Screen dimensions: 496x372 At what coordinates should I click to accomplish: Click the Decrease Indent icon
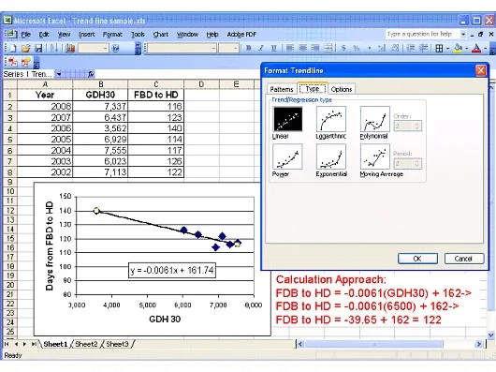pyautogui.click(x=410, y=48)
